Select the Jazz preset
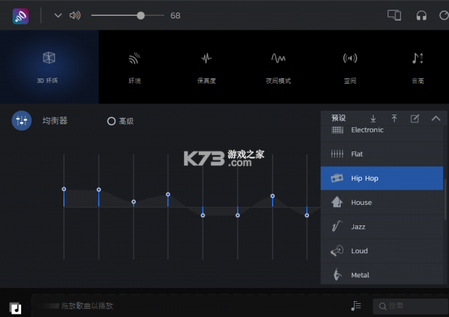The width and height of the screenshot is (449, 317). click(x=382, y=227)
